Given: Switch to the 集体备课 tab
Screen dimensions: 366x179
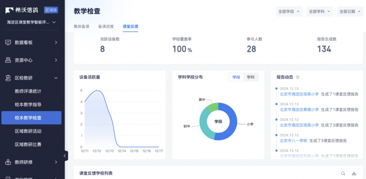Looking at the screenshot, I should coord(81,26).
